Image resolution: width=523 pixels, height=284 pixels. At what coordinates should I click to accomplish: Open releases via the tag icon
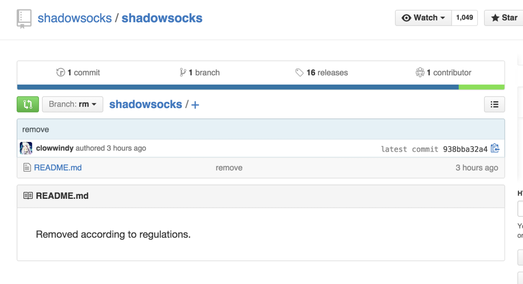coord(300,72)
